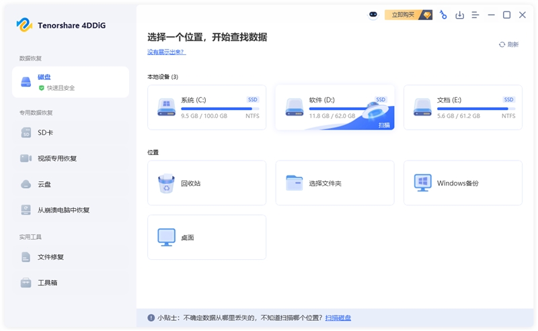Click the NTFS label on E: drive
The height and width of the screenshot is (331, 538).
pyautogui.click(x=508, y=116)
